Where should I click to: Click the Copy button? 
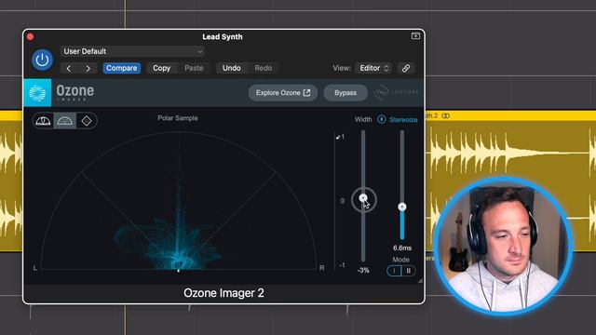pyautogui.click(x=161, y=68)
